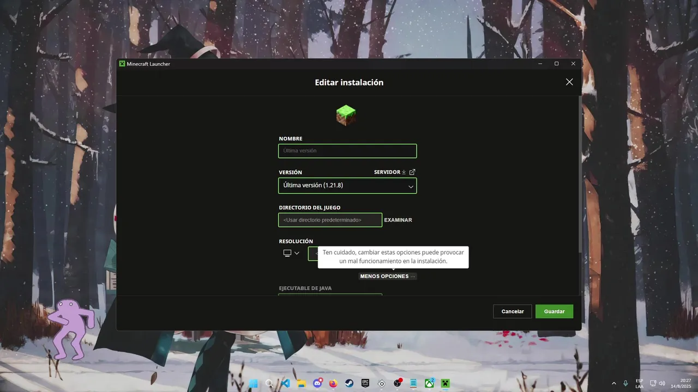The height and width of the screenshot is (392, 698).
Task: Open the Windows Start menu
Action: click(253, 383)
